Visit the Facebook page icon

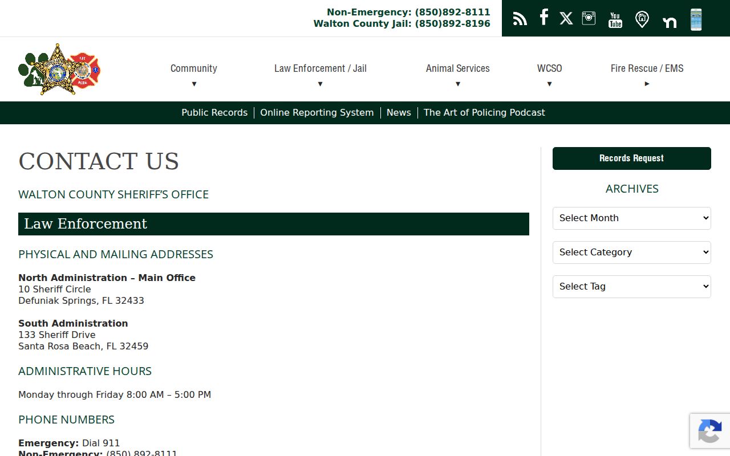pos(544,17)
